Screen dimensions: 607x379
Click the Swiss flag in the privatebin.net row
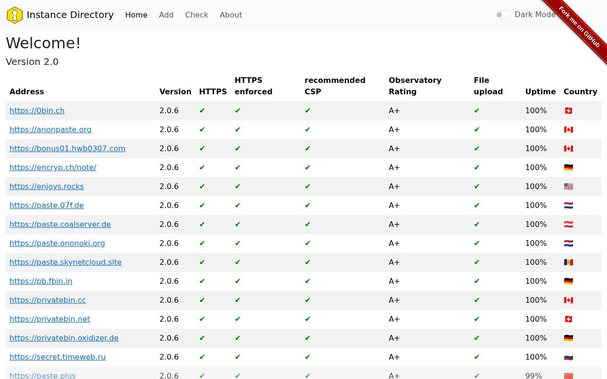coord(568,319)
